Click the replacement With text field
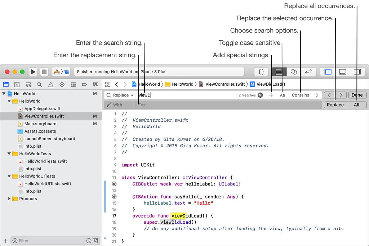 [x=228, y=105]
